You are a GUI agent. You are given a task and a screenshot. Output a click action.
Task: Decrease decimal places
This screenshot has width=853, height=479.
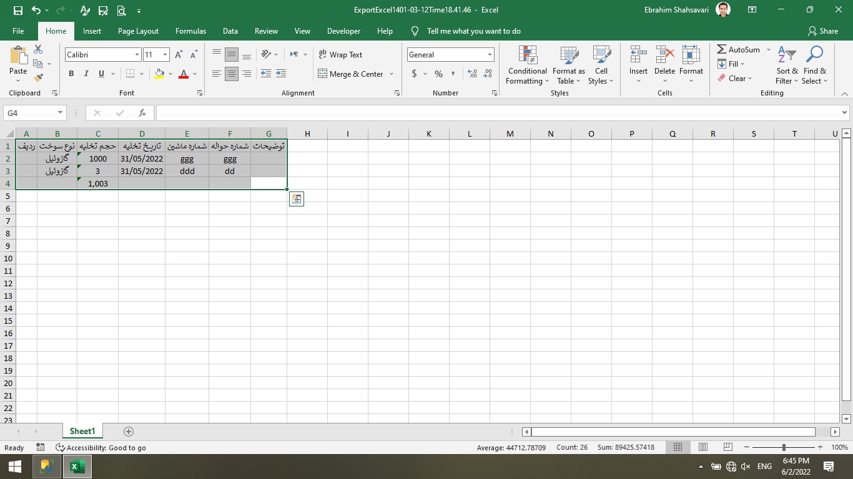[x=487, y=74]
